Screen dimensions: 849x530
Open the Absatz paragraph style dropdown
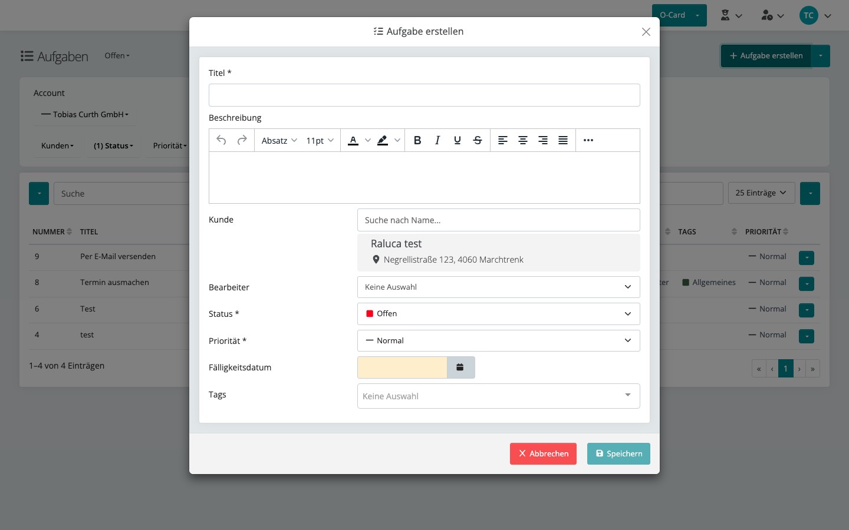pyautogui.click(x=279, y=140)
